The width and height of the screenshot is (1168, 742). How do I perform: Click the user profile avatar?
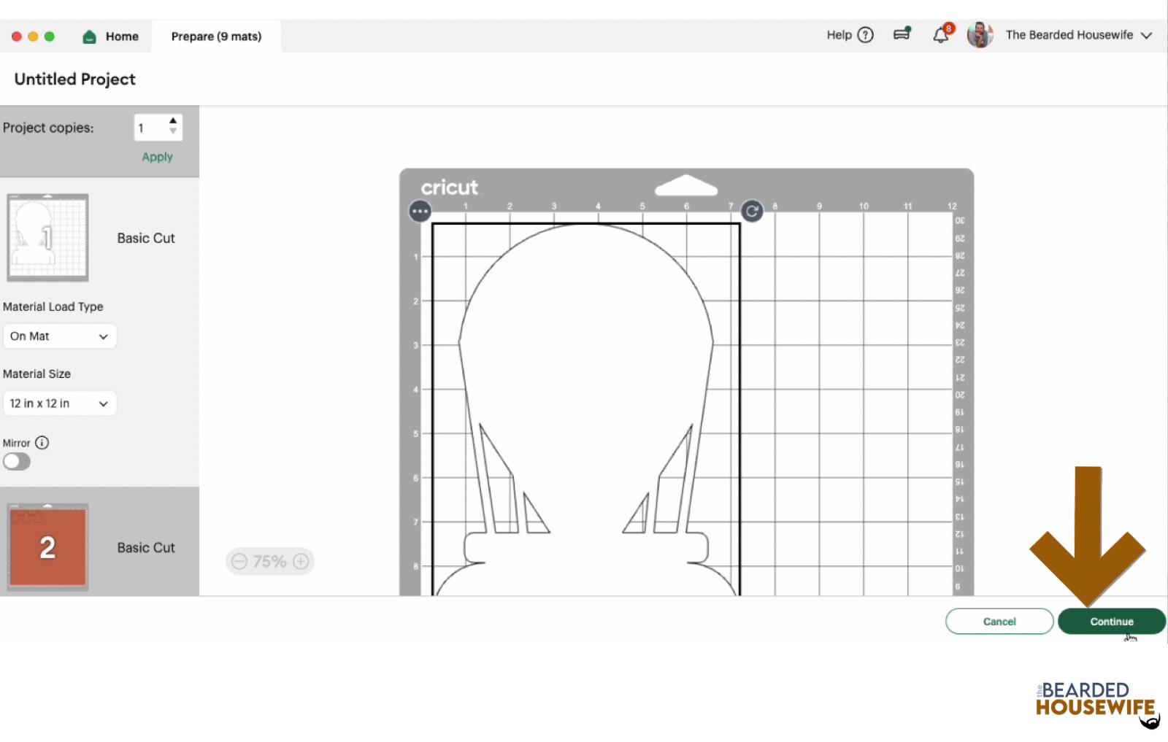(980, 35)
